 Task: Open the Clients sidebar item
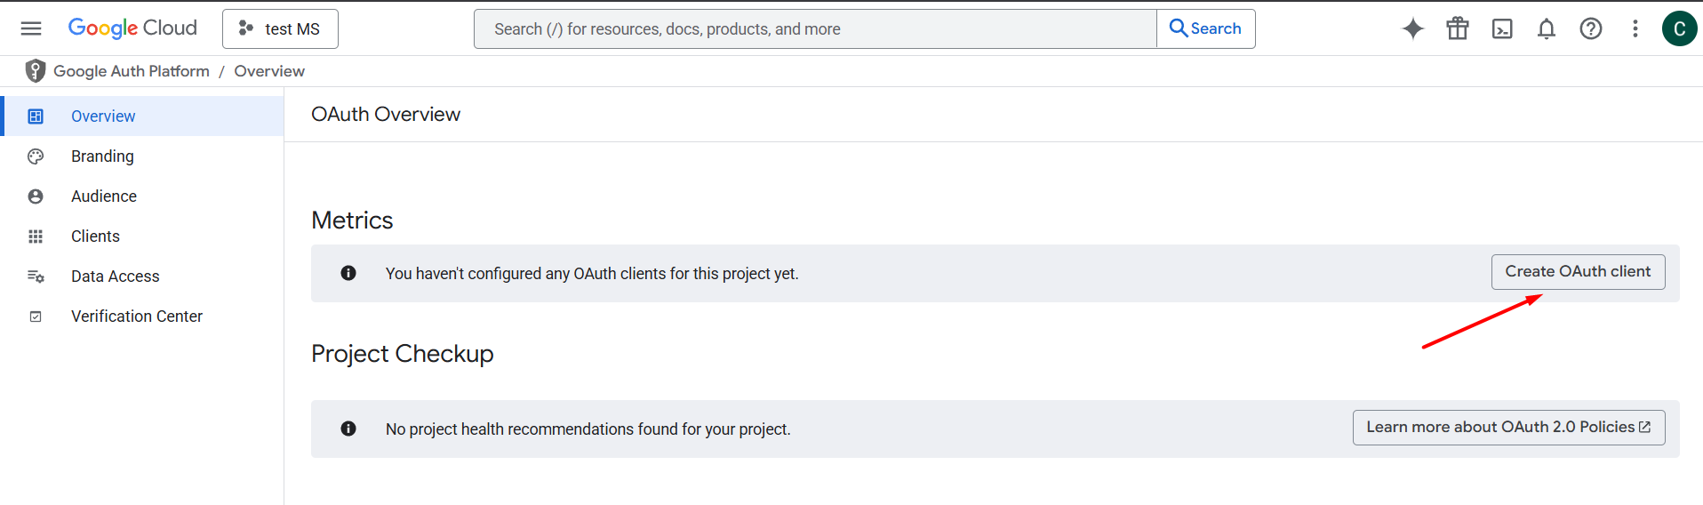[x=142, y=236]
